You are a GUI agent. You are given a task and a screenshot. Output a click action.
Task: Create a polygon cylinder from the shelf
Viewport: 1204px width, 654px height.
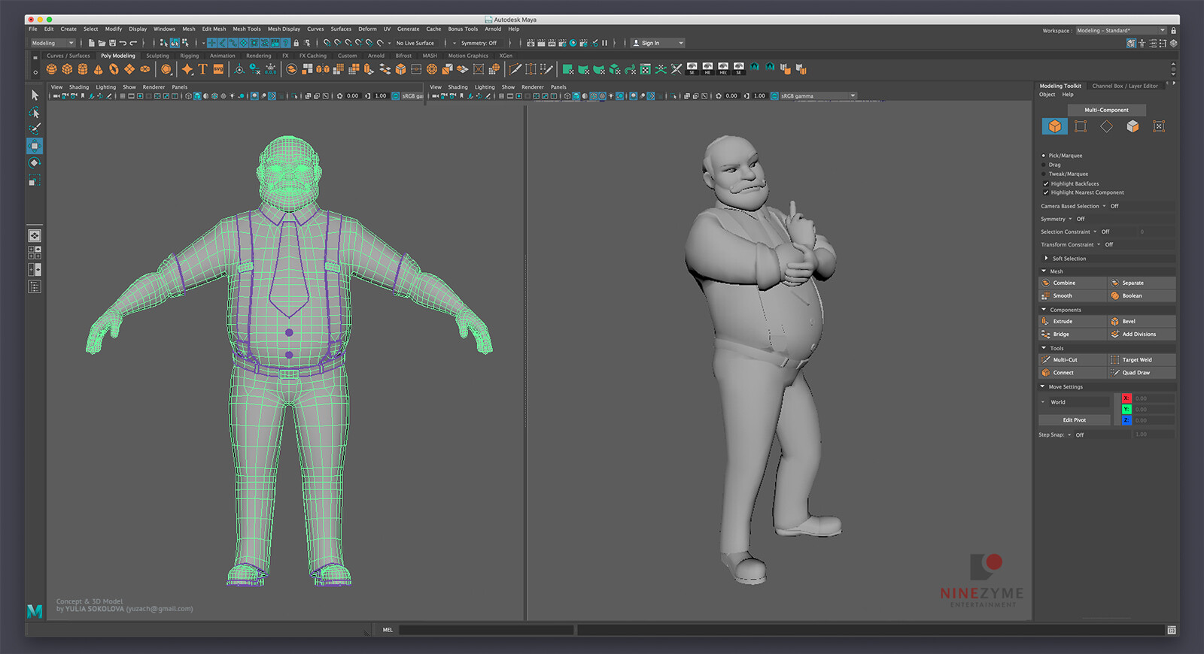point(83,69)
